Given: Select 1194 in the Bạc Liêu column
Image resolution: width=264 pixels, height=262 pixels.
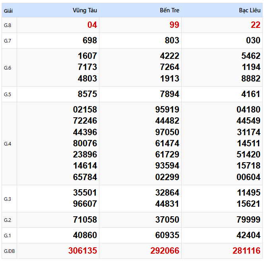Looking at the screenshot, I should (251, 67).
